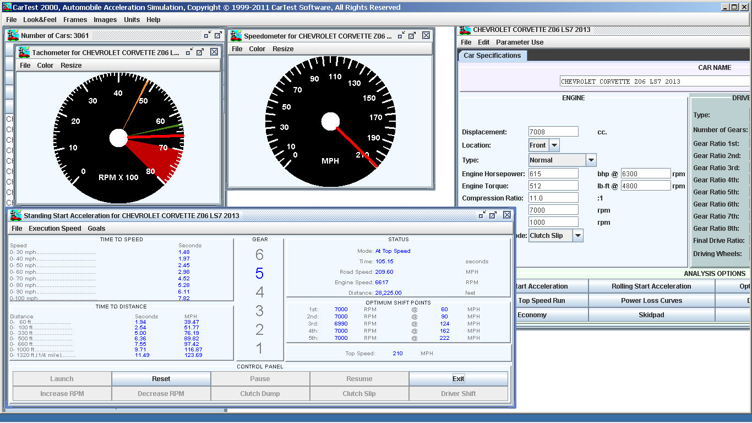
Task: Open the Clutch Slip mode dropdown
Action: 577,236
